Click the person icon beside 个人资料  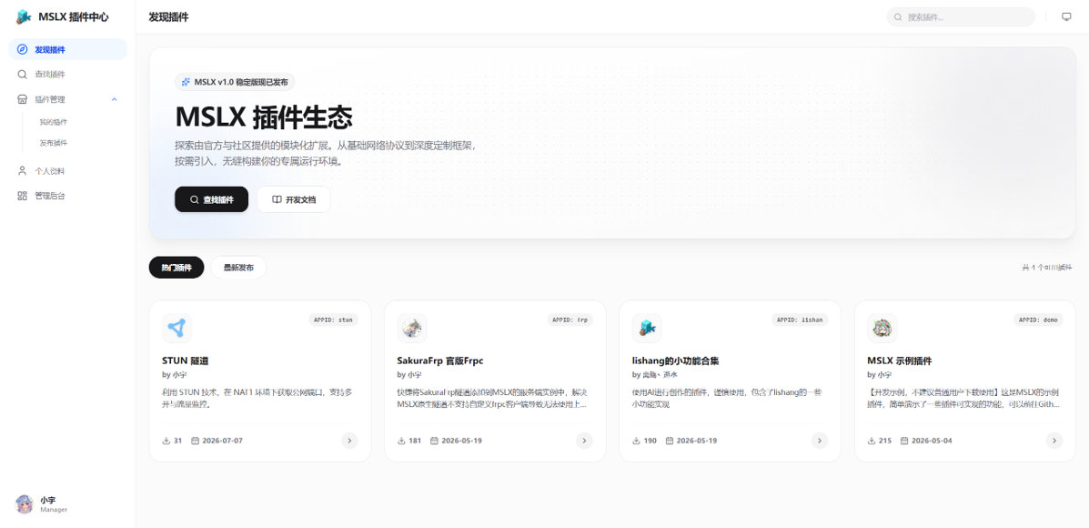click(22, 171)
